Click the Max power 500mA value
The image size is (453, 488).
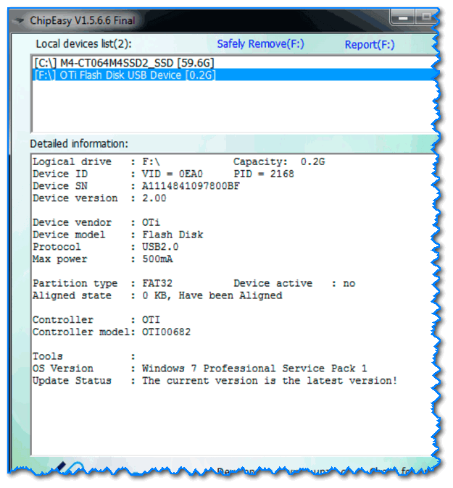pyautogui.click(x=157, y=259)
